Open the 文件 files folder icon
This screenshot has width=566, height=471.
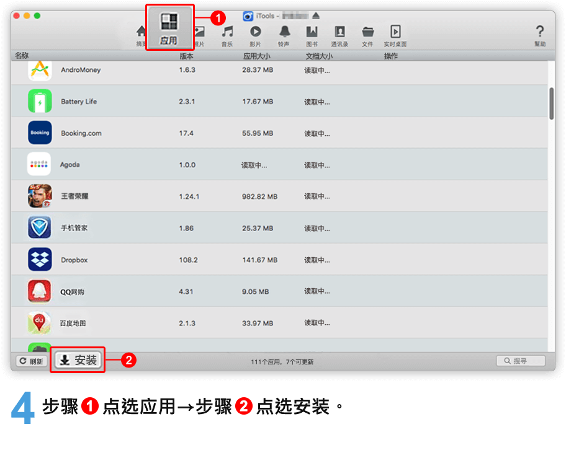[367, 35]
